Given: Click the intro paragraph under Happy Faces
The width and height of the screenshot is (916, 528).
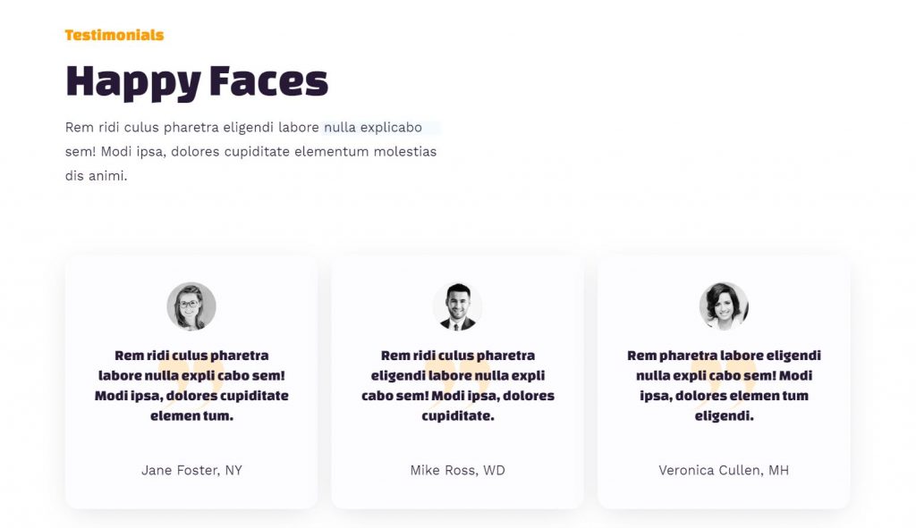Looking at the screenshot, I should (x=251, y=151).
